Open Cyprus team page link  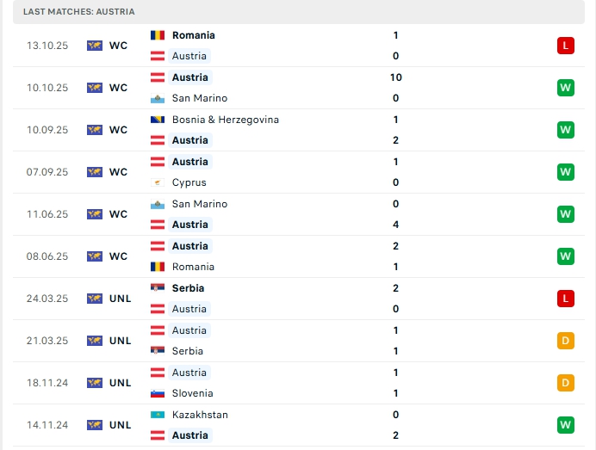[189, 182]
